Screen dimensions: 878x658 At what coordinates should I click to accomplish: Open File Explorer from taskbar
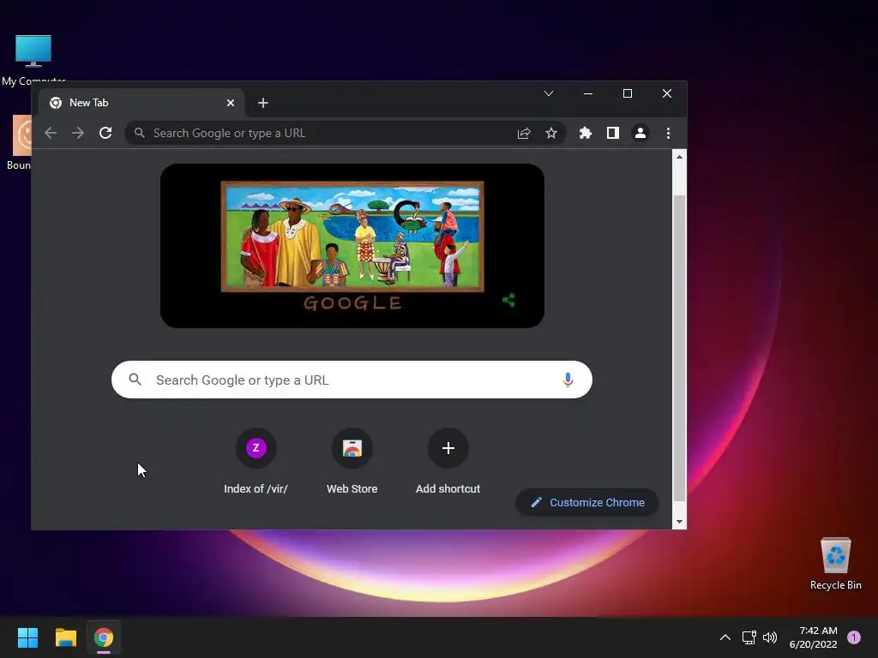65,637
